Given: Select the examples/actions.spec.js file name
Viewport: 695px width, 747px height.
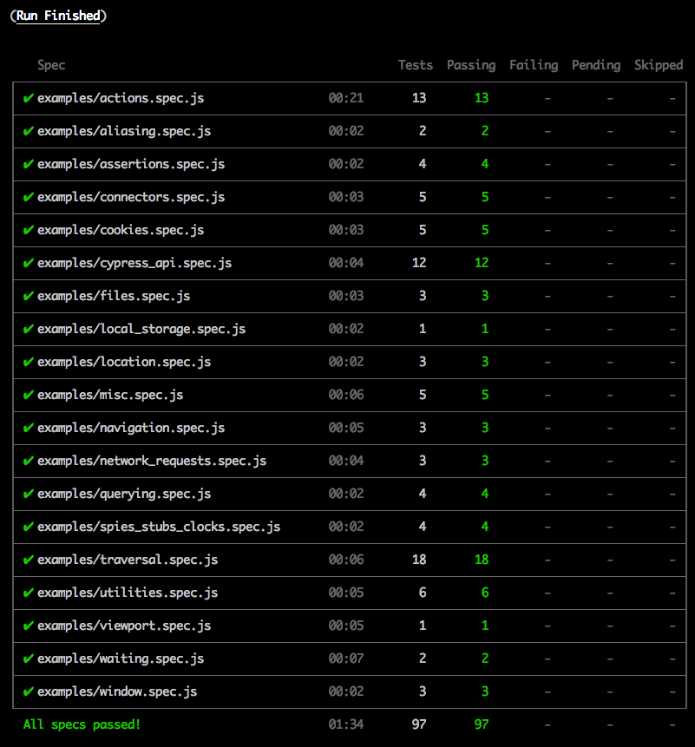Looking at the screenshot, I should click(121, 98).
